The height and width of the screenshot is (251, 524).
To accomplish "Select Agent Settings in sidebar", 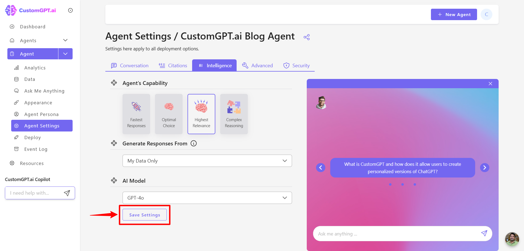I will (x=42, y=126).
